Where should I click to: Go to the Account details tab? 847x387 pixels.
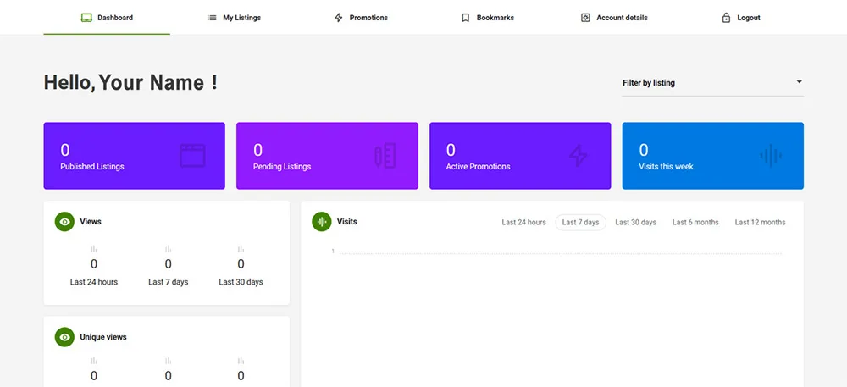[x=622, y=18]
